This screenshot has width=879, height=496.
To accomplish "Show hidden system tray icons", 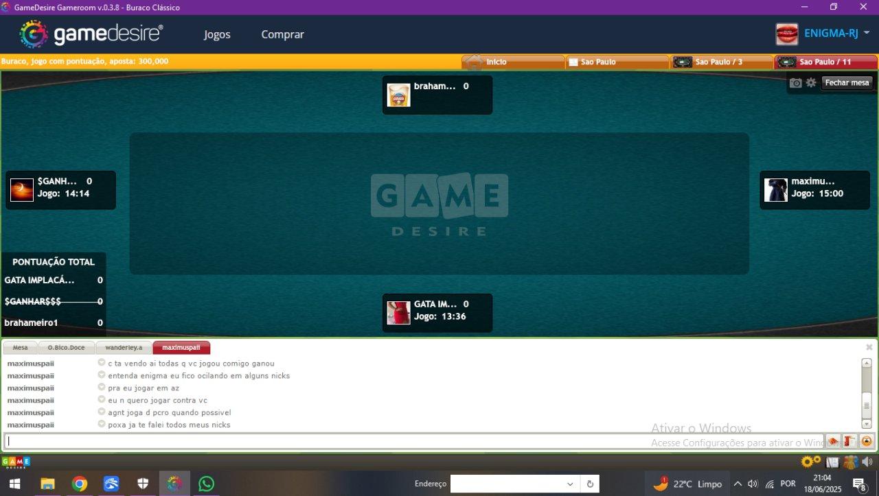I will coord(738,484).
